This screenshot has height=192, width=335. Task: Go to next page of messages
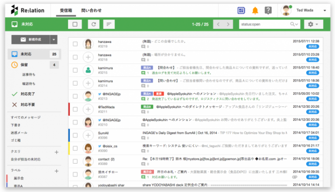228,24
